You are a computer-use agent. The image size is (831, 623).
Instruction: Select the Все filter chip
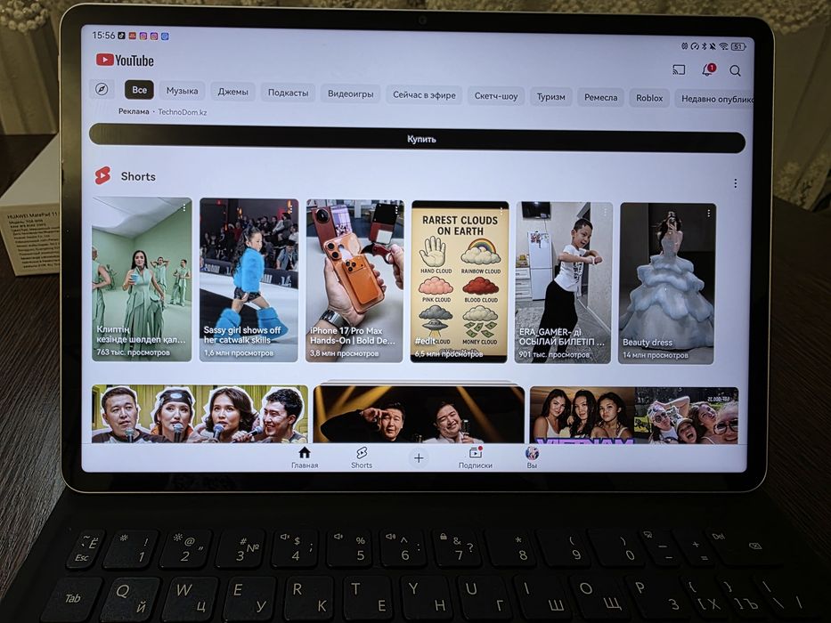(139, 90)
